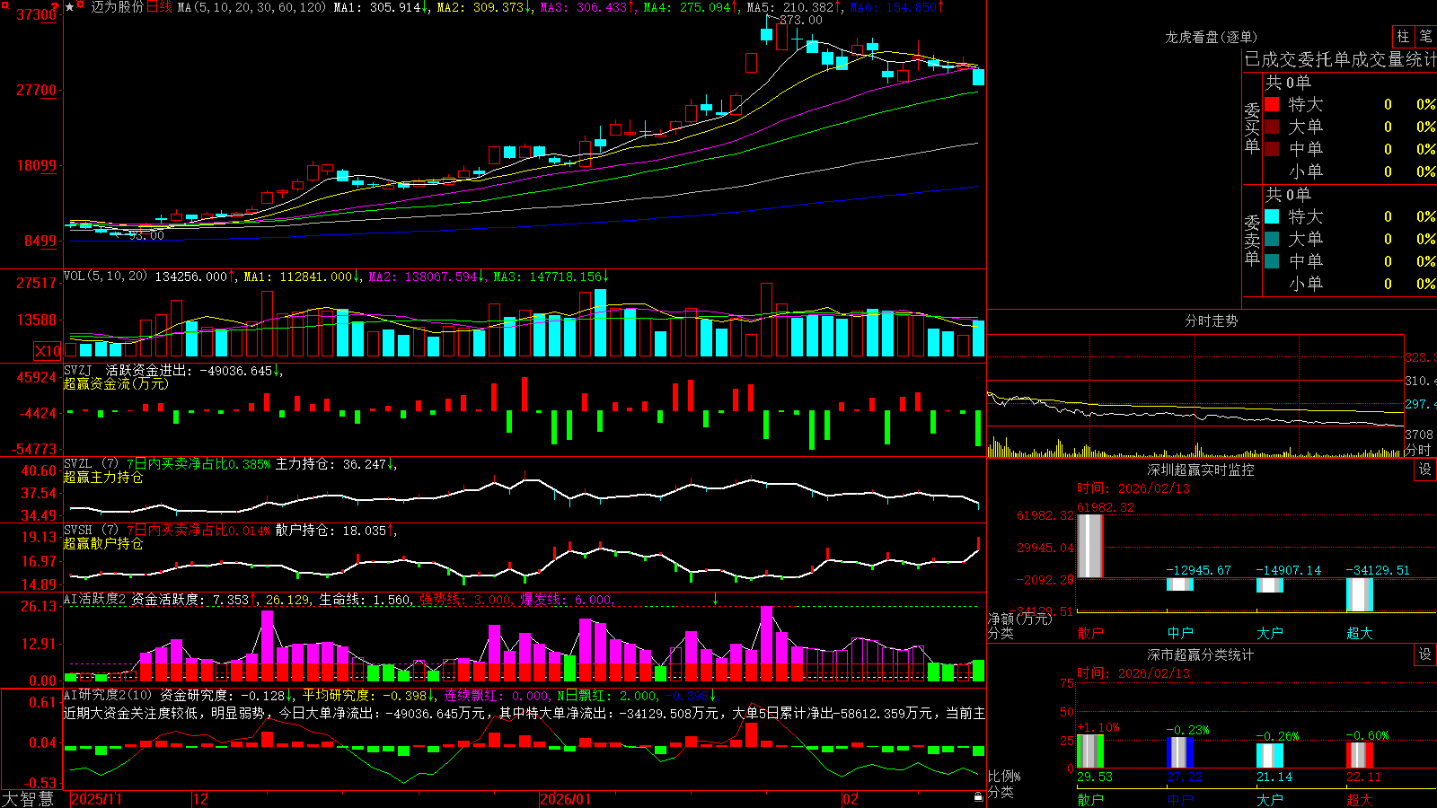The height and width of the screenshot is (808, 1437).
Task: Click the 已成交委托单成交量统计 header
Action: (1340, 60)
